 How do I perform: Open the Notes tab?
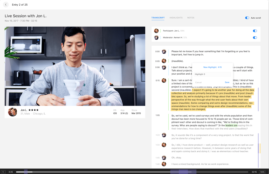click(191, 18)
